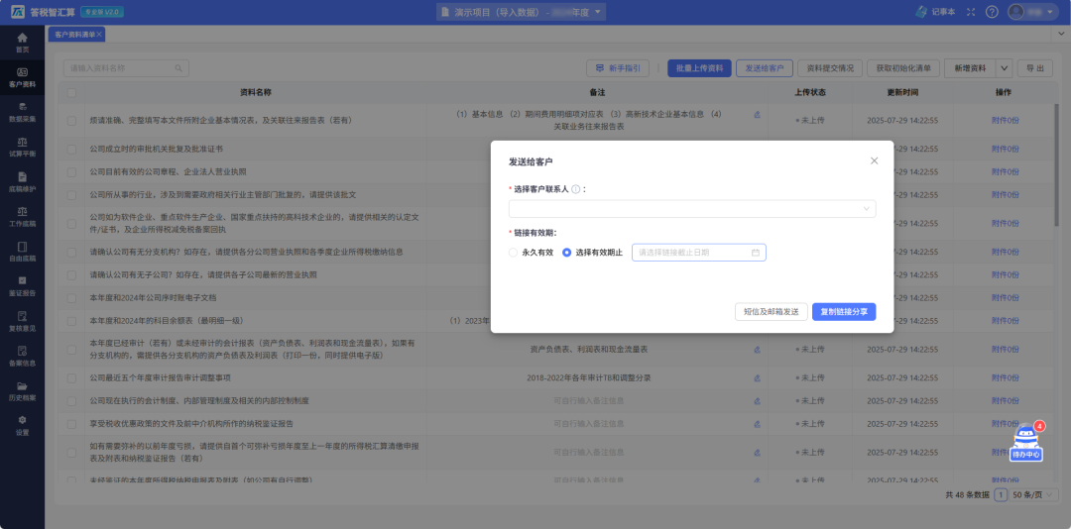Open 历史档案 folder icon
The height and width of the screenshot is (529, 1071).
[x=22, y=385]
